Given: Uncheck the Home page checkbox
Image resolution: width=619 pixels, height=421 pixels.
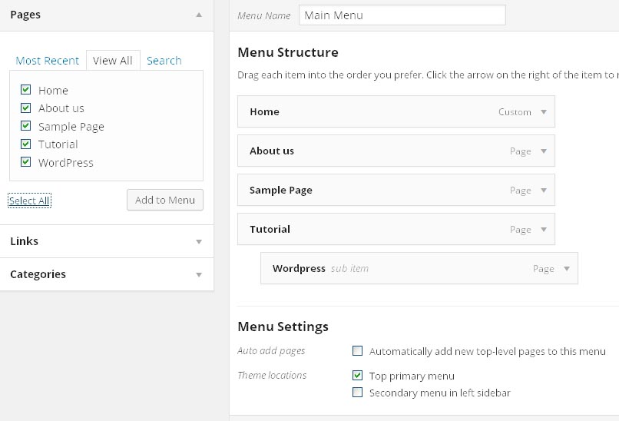Looking at the screenshot, I should coord(26,90).
